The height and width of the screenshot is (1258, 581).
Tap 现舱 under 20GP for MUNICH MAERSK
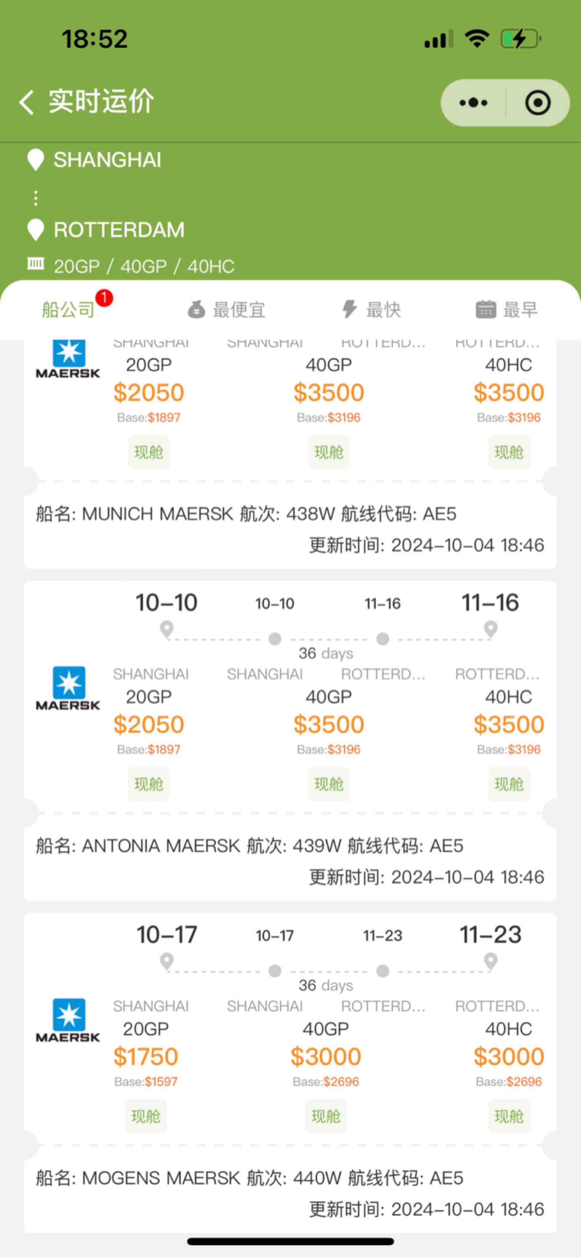point(149,452)
